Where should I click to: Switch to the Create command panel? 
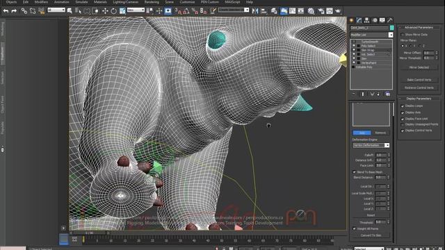tap(351, 20)
